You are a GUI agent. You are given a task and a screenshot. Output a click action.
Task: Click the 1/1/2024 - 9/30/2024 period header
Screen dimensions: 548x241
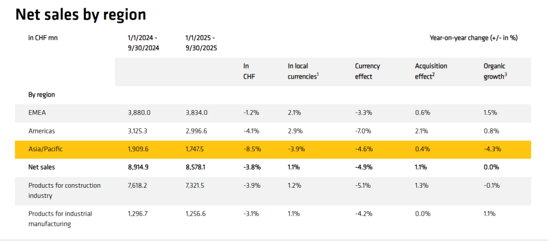pos(143,43)
